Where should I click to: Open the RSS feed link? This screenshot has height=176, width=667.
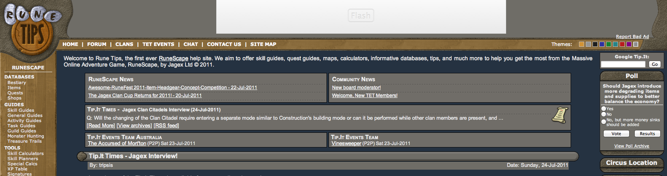(x=166, y=126)
